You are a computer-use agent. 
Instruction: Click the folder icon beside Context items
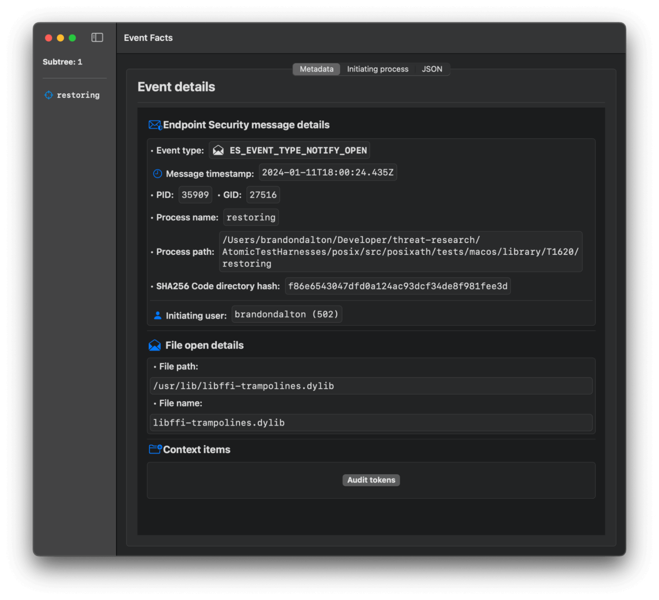click(x=154, y=449)
